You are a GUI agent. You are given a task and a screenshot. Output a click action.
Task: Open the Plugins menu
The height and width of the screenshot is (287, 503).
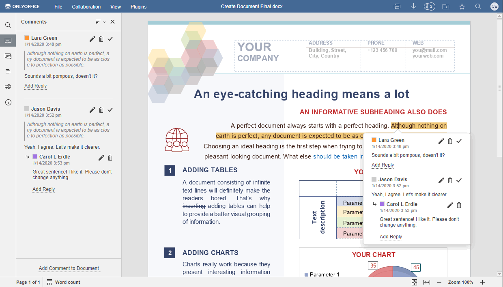pyautogui.click(x=138, y=7)
